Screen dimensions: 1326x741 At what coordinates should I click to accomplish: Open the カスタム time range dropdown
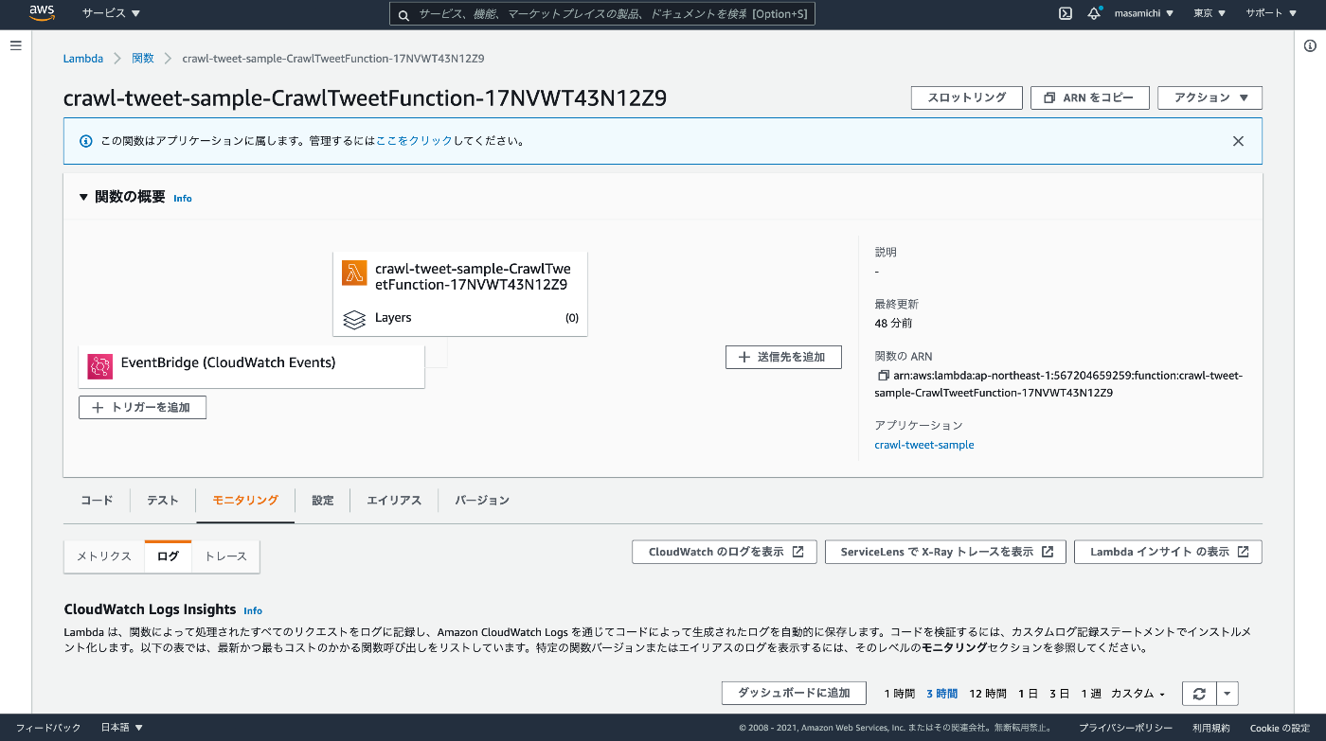1138,694
